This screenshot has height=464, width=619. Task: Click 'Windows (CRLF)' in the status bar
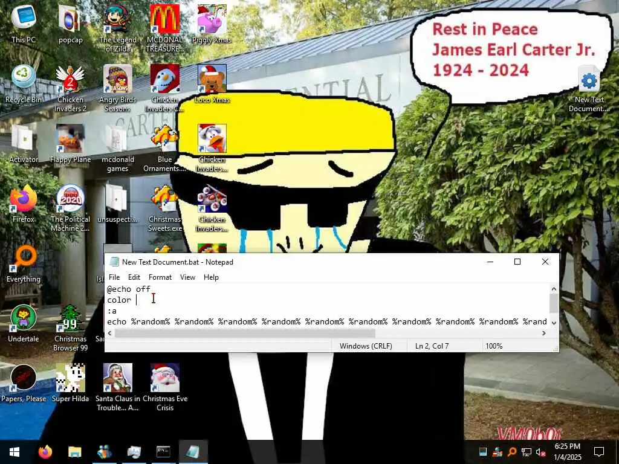[x=366, y=346]
